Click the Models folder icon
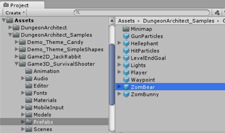This screenshot has width=225, height=133. tap(29, 115)
